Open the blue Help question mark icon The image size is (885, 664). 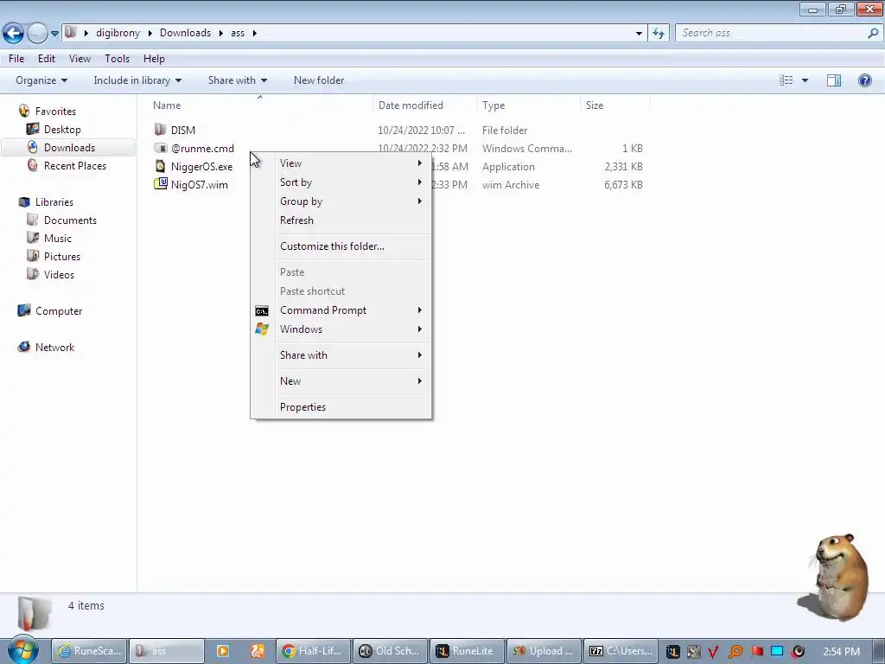click(864, 80)
